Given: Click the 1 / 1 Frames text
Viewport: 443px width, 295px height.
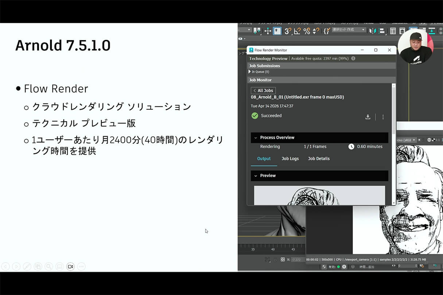Looking at the screenshot, I should pos(315,147).
